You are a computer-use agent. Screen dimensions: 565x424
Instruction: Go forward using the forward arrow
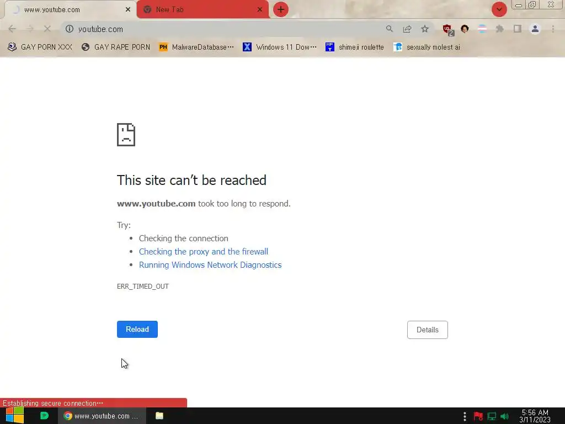(30, 29)
